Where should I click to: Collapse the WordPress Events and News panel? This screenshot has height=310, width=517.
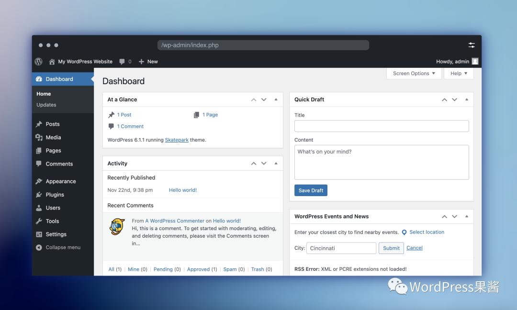(467, 216)
